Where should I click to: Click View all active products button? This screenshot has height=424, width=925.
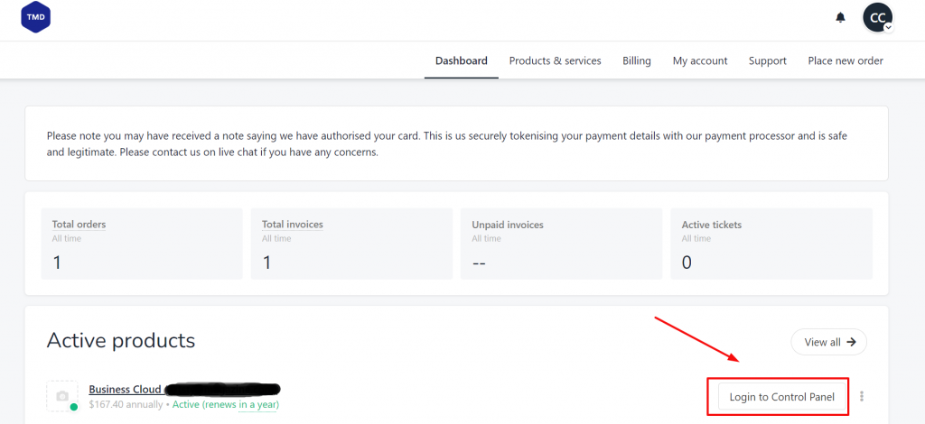click(828, 342)
